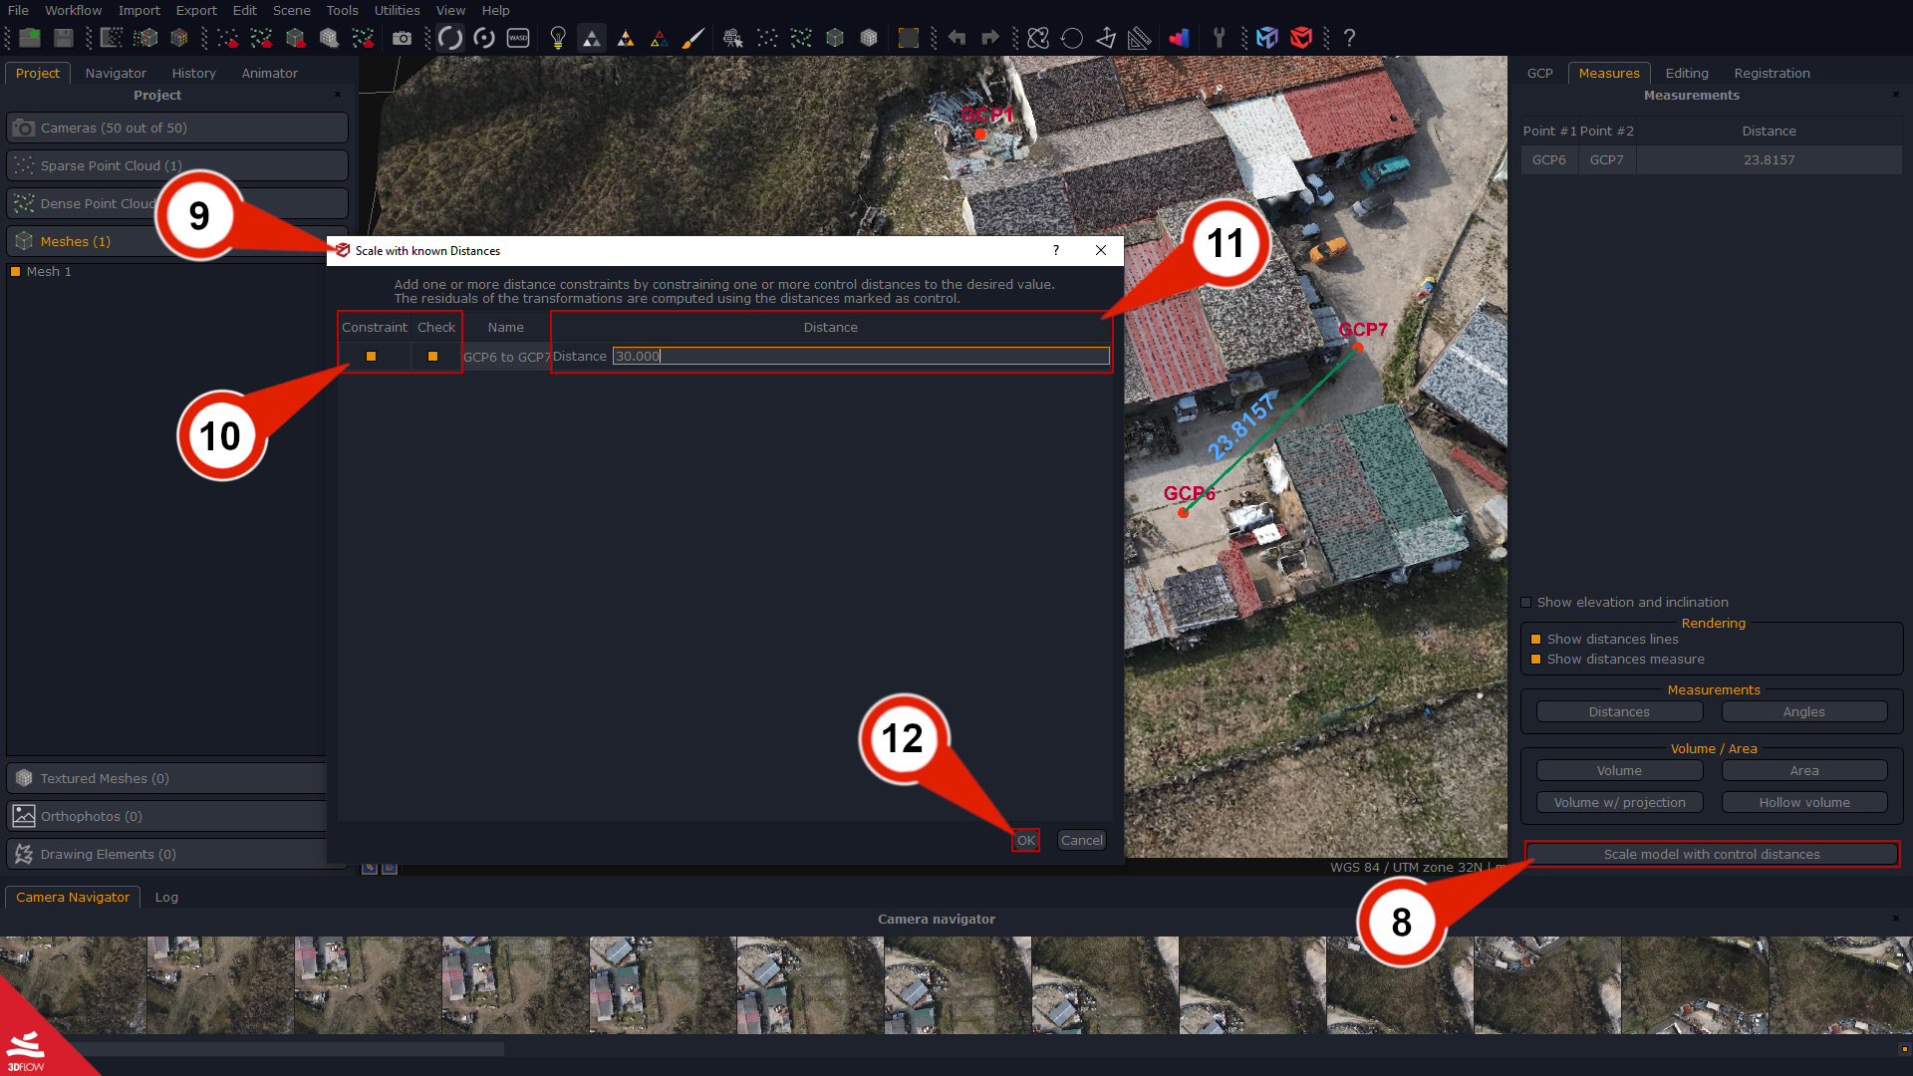Click the Area button

coord(1803,770)
